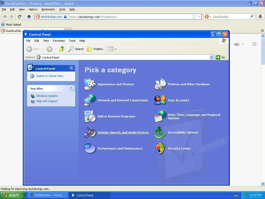The image size is (265, 199).
Task: Click the Windows Update icon
Action: tap(33, 96)
